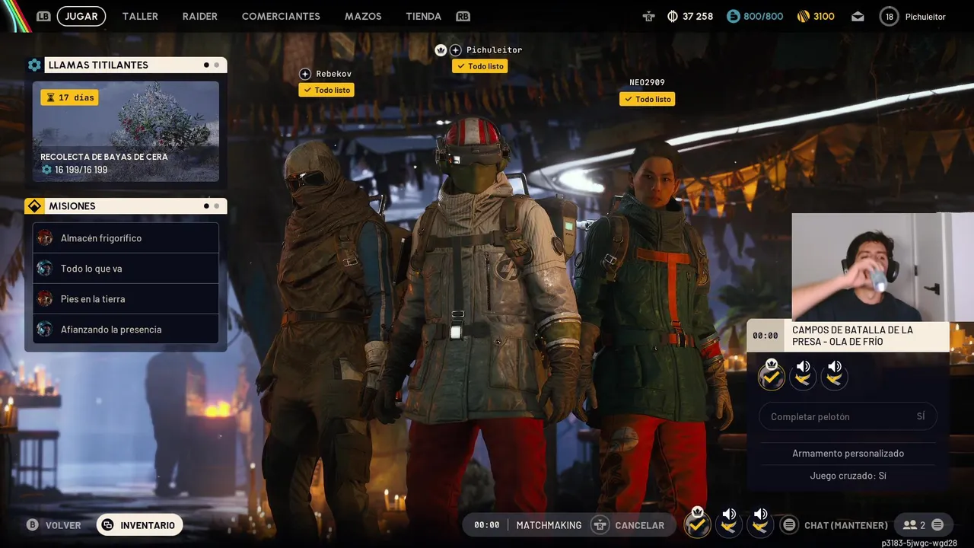974x548 pixels.
Task: Select first page dot in Llamas Titilantes header
Action: tap(206, 65)
